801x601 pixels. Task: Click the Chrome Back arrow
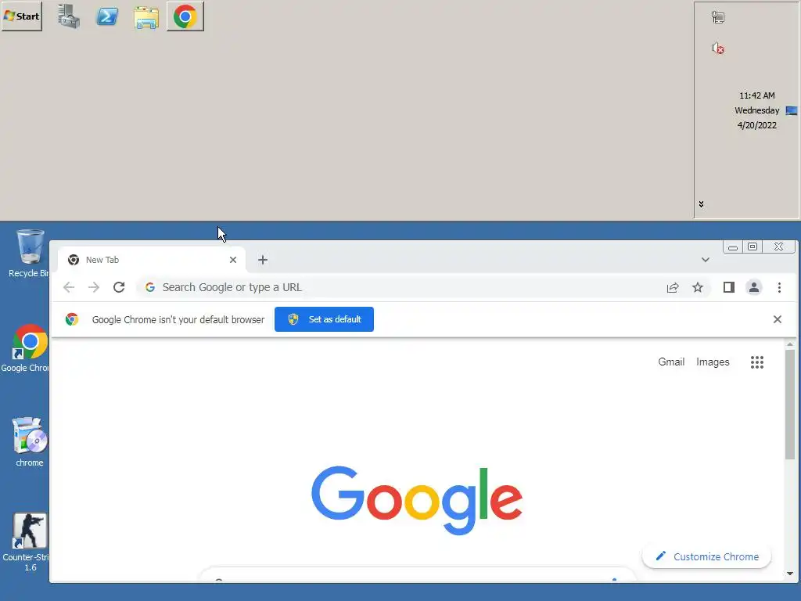point(69,287)
